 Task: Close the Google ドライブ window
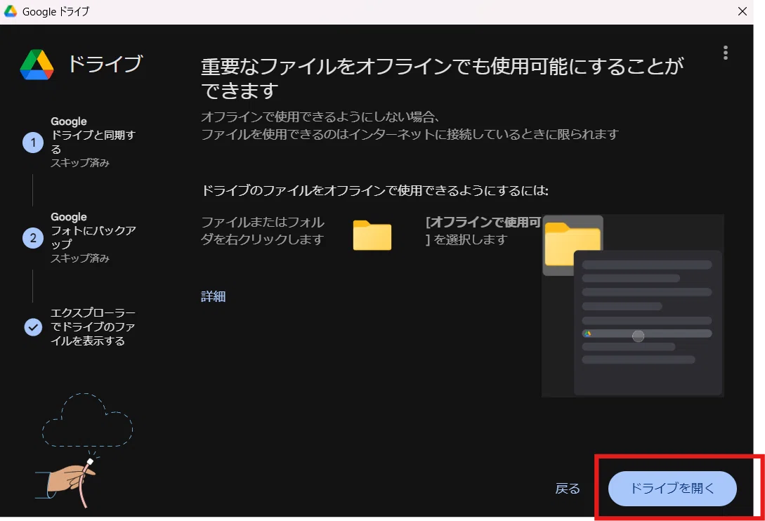pyautogui.click(x=742, y=11)
